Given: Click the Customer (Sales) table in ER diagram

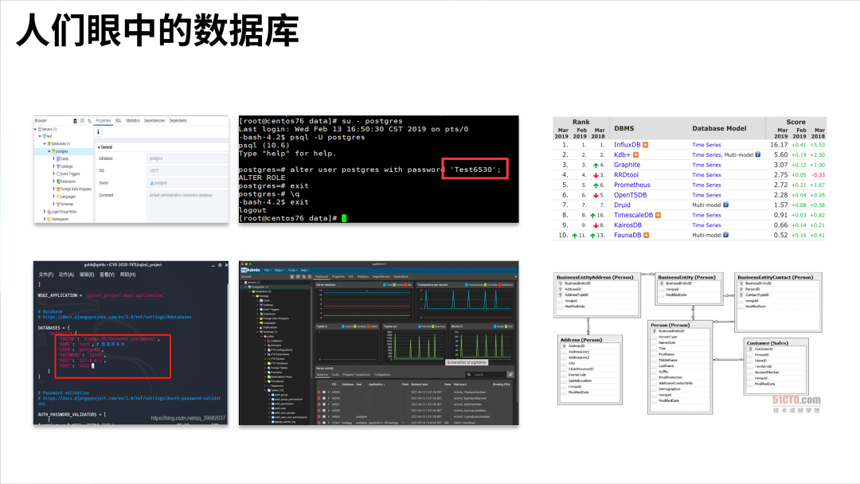Looking at the screenshot, I should (x=776, y=367).
